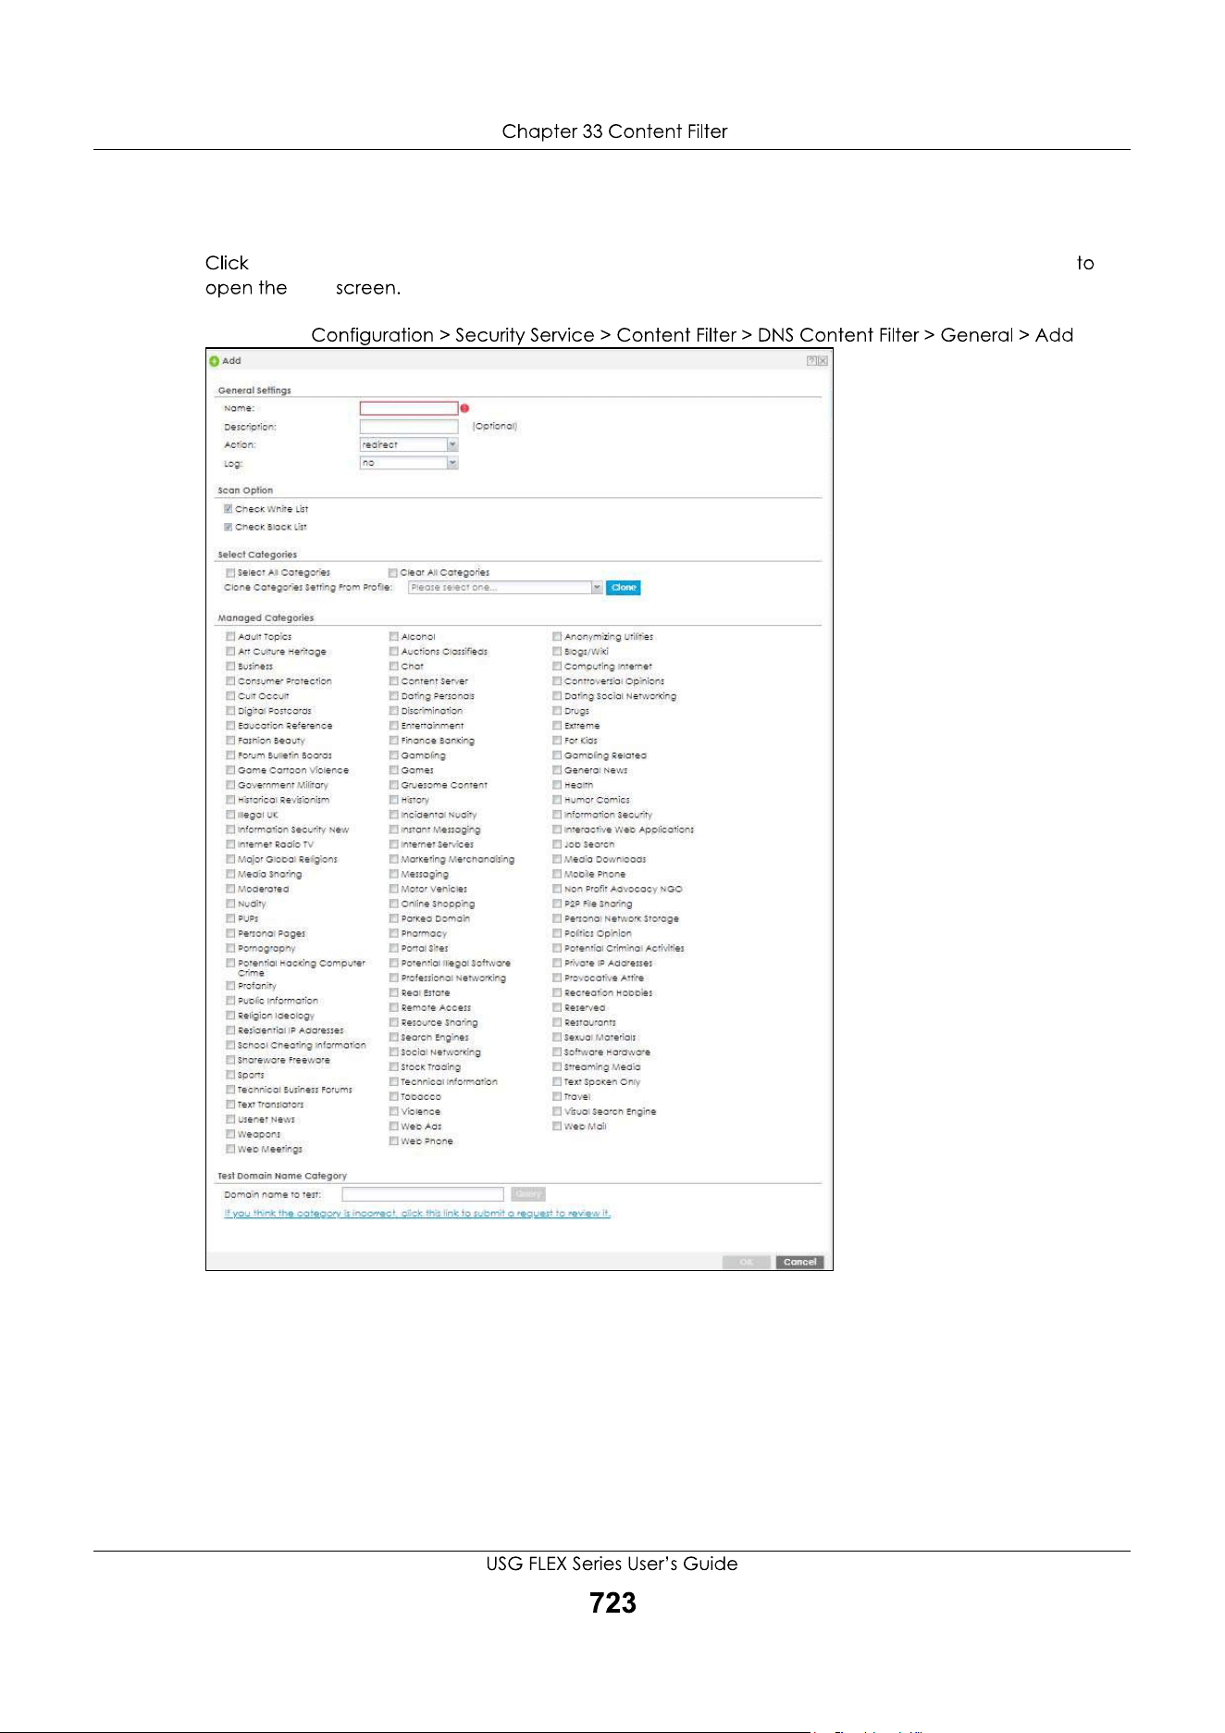Click the grayed OK button
Image resolution: width=1225 pixels, height=1733 pixels.
[747, 1262]
